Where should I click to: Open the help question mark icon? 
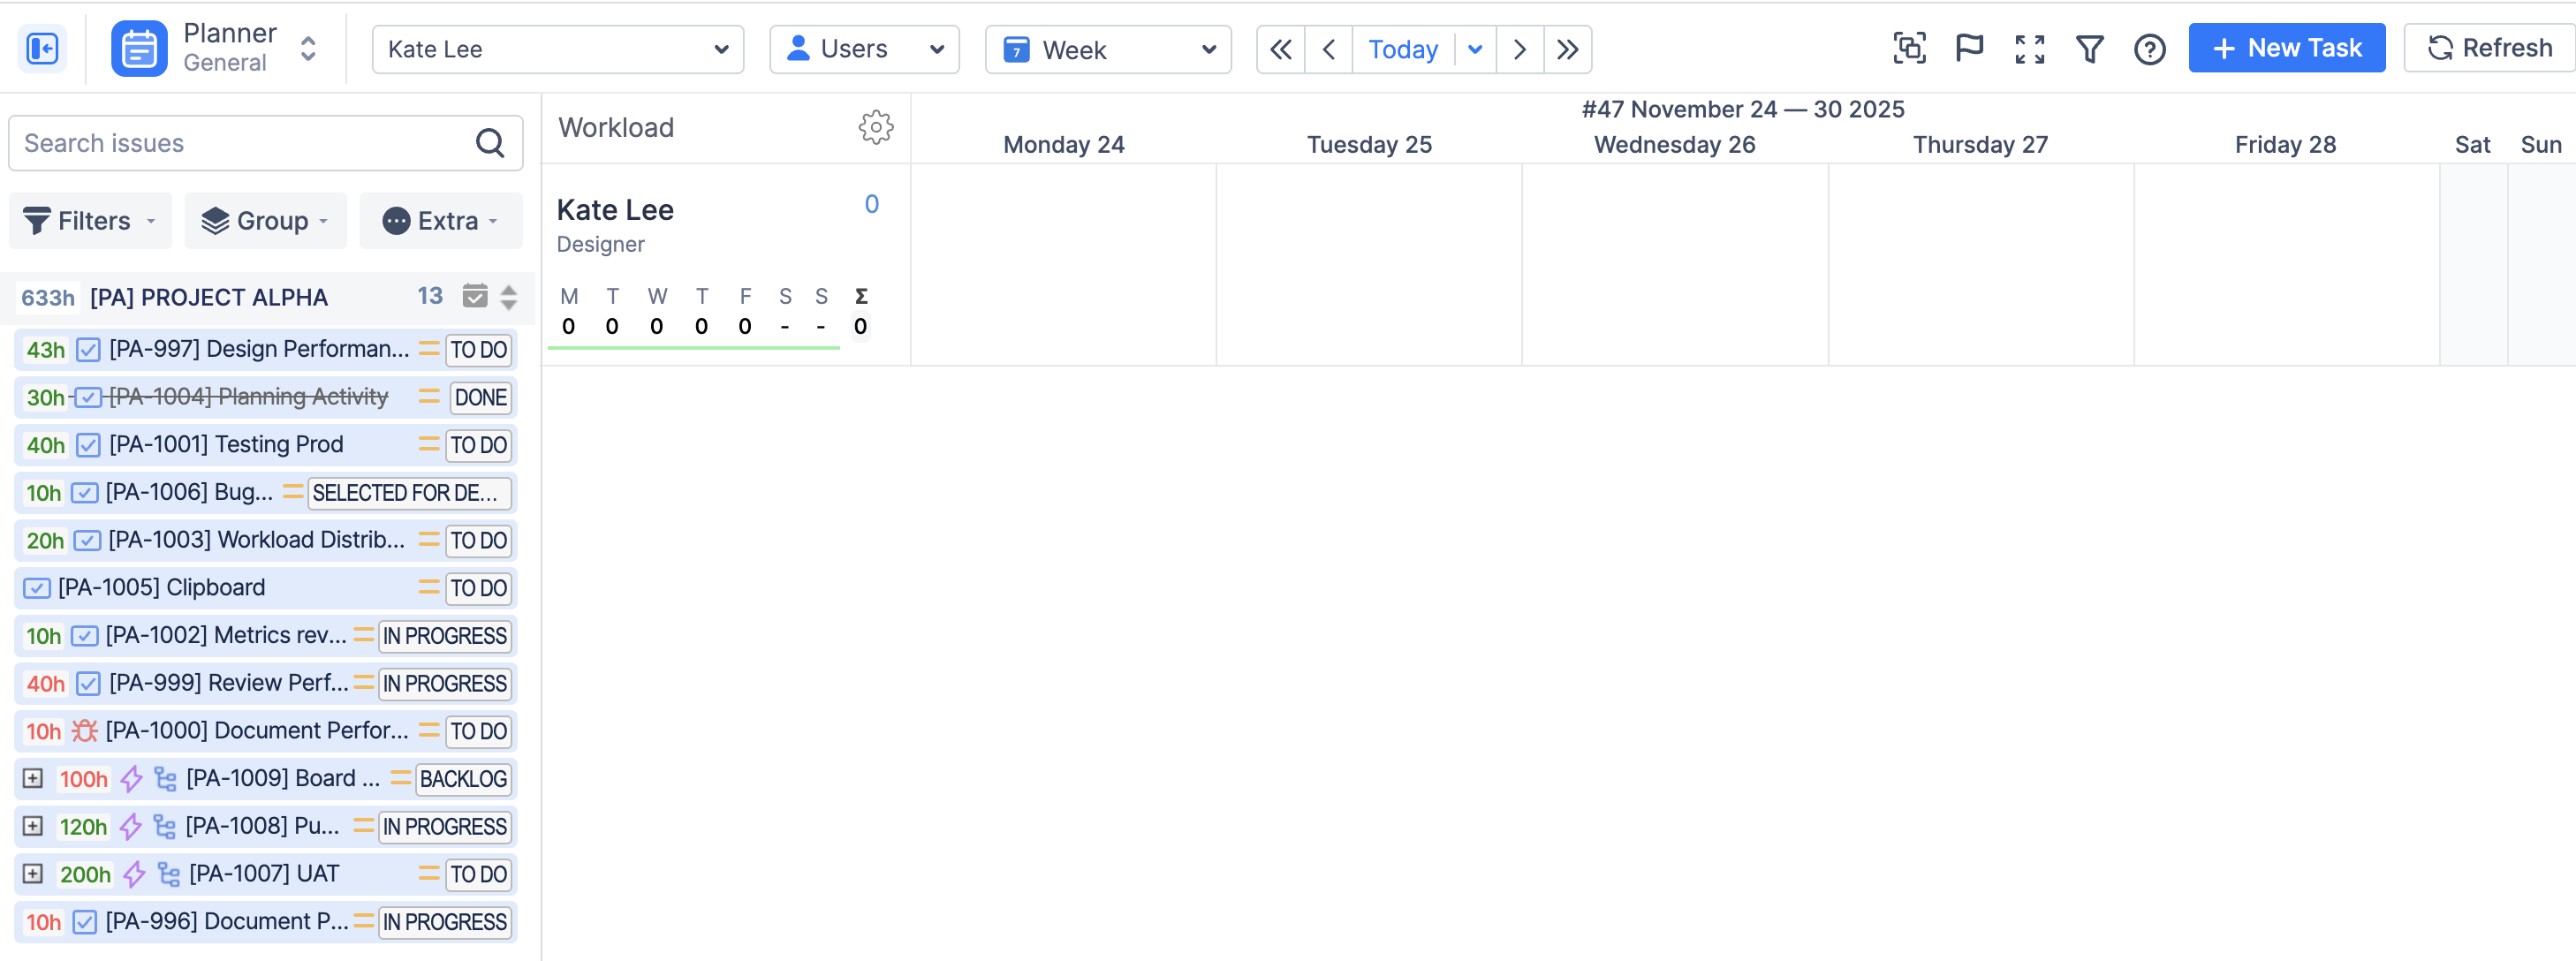2149,48
